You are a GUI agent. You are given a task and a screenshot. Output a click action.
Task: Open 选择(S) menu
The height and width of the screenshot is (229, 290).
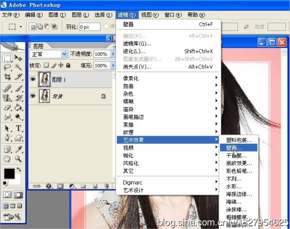(104, 15)
